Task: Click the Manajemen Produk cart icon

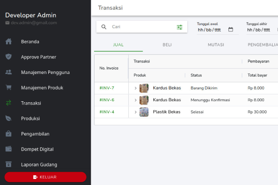Action: point(8,87)
